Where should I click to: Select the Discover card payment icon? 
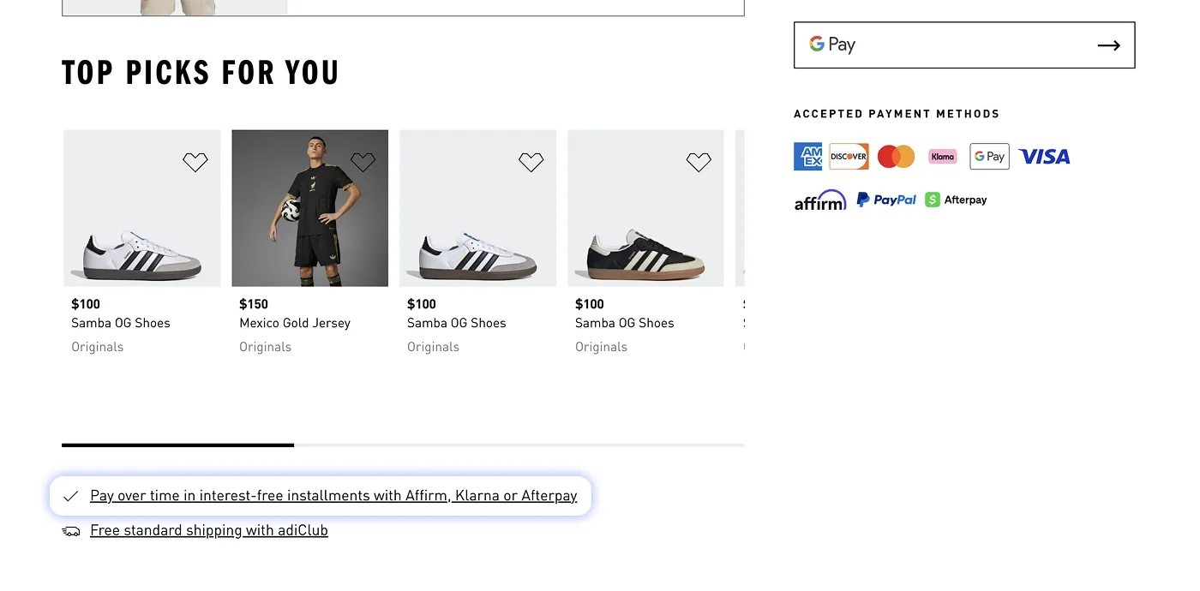pyautogui.click(x=849, y=156)
